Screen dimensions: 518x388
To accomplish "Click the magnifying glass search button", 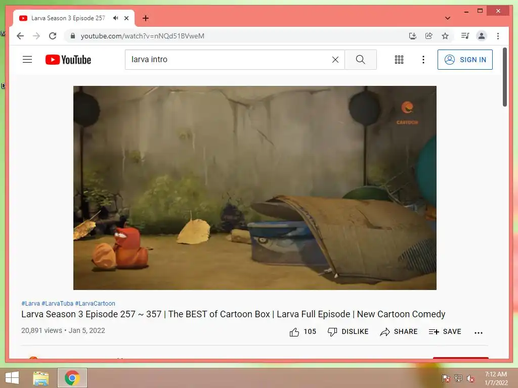I will click(360, 60).
